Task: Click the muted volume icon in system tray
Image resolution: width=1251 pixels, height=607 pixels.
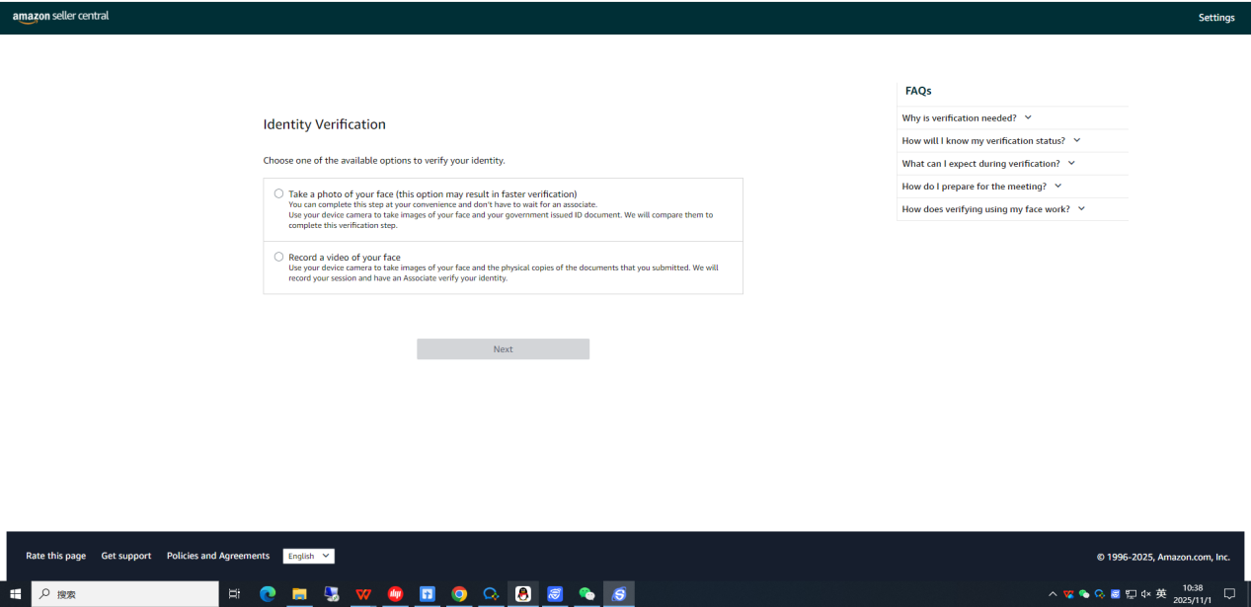Action: pyautogui.click(x=1146, y=594)
